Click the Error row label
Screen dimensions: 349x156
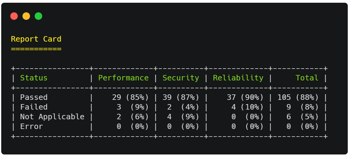click(31, 127)
